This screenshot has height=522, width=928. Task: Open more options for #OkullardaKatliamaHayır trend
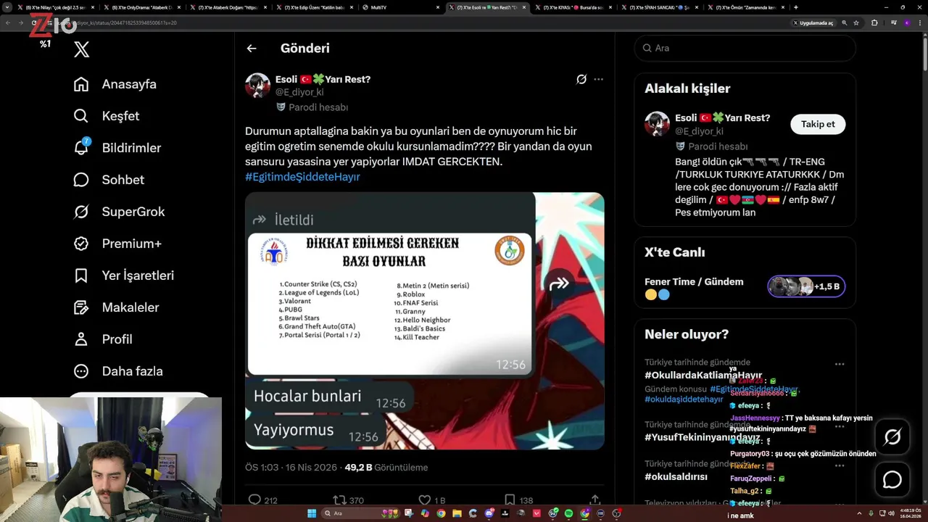tap(840, 365)
